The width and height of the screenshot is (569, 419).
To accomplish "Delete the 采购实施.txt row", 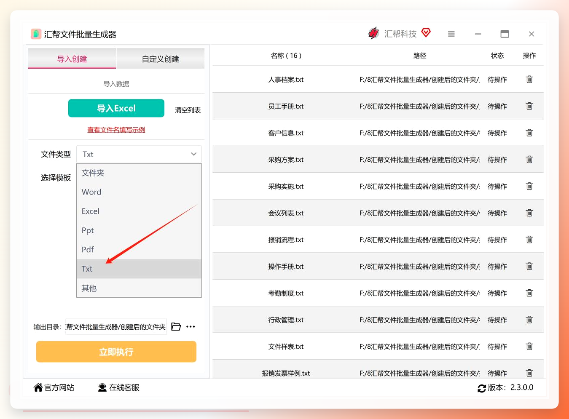I will coord(529,186).
